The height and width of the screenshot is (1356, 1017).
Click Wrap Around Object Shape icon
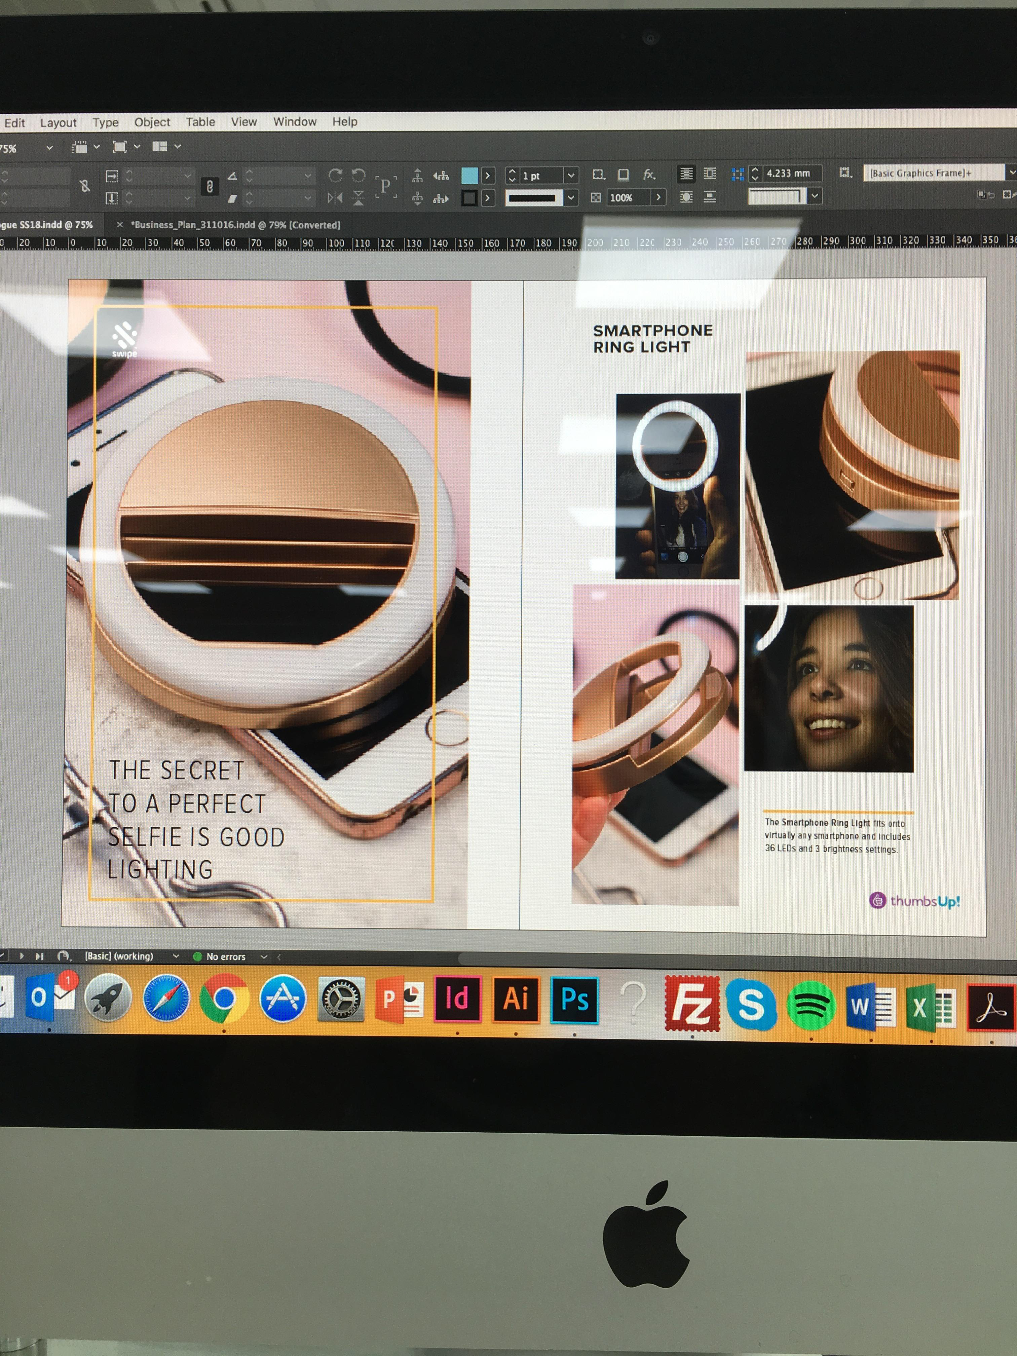[687, 197]
